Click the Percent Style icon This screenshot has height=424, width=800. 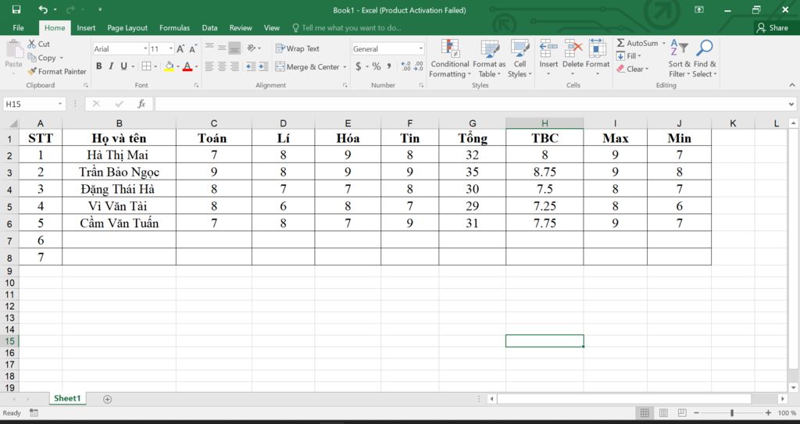coord(377,66)
